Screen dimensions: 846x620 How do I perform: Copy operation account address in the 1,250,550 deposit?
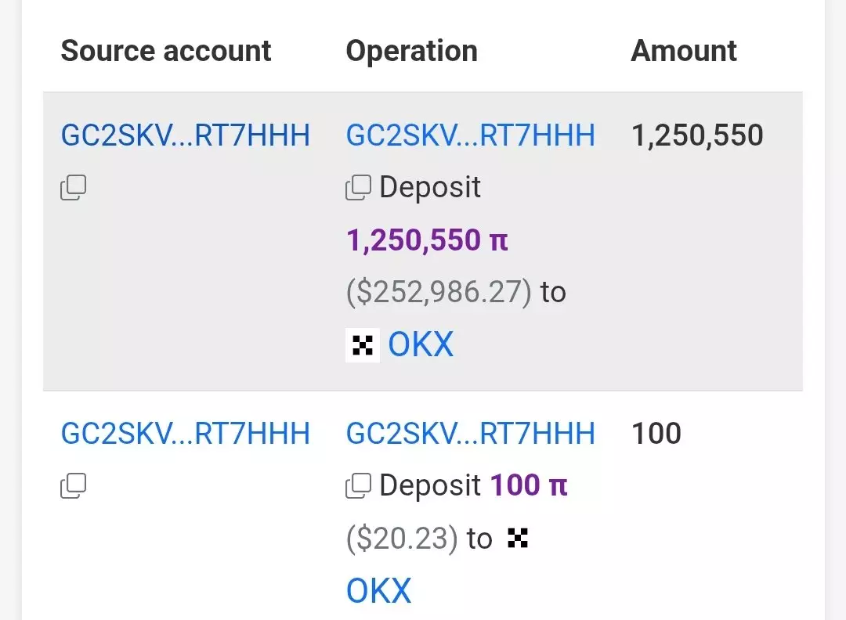[x=358, y=188]
